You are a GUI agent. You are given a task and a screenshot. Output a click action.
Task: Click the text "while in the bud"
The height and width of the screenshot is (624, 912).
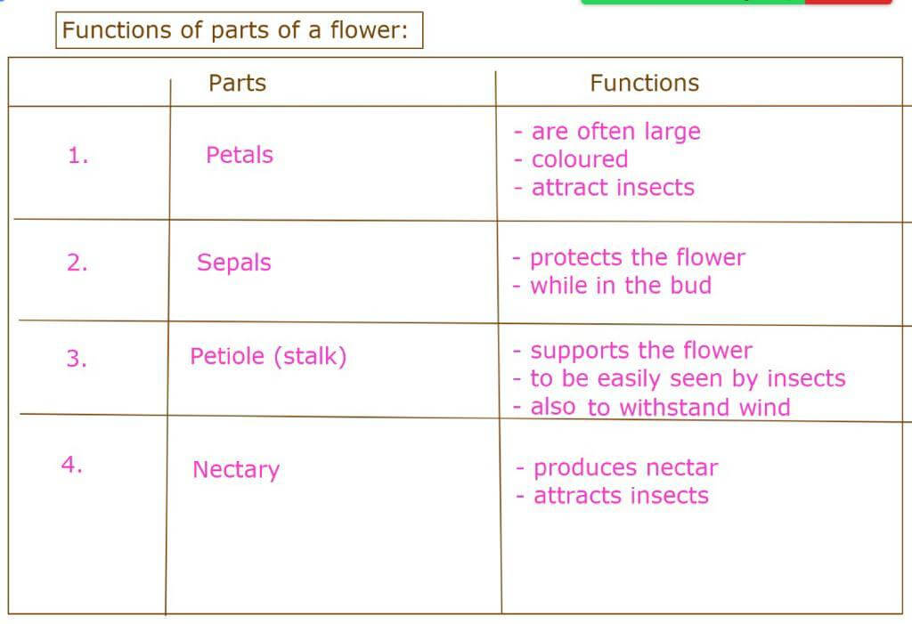pos(620,286)
